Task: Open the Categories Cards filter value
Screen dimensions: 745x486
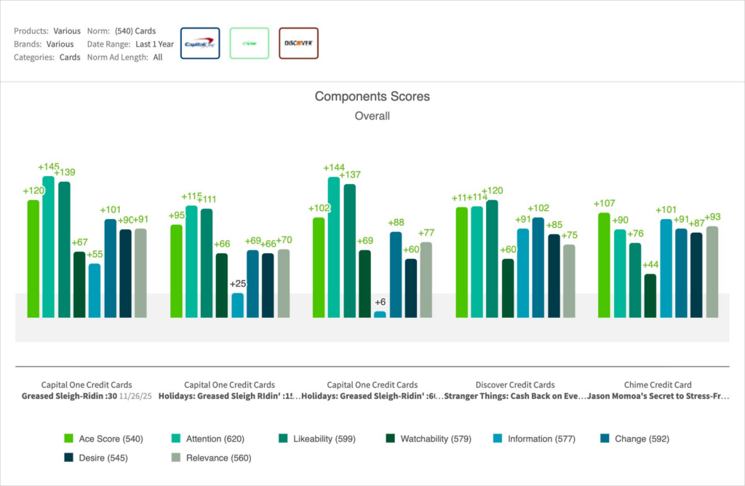Action: tap(70, 57)
